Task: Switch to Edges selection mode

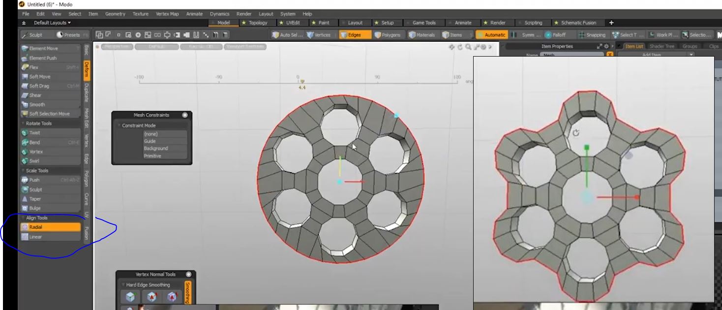Action: pos(356,35)
